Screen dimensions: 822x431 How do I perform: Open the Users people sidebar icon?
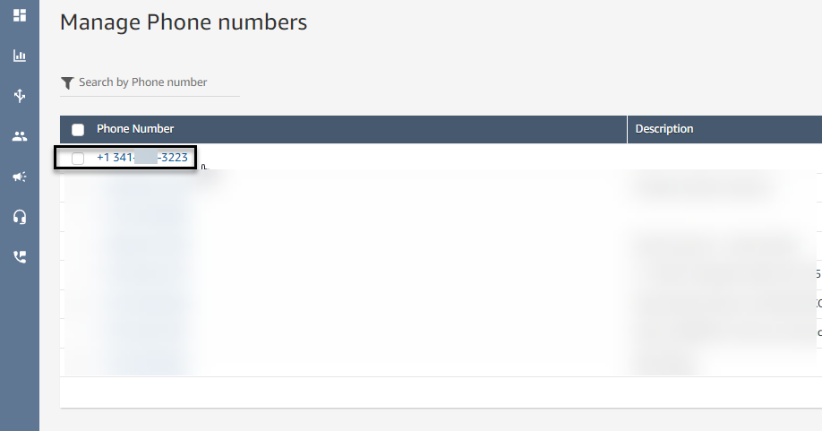click(x=20, y=136)
